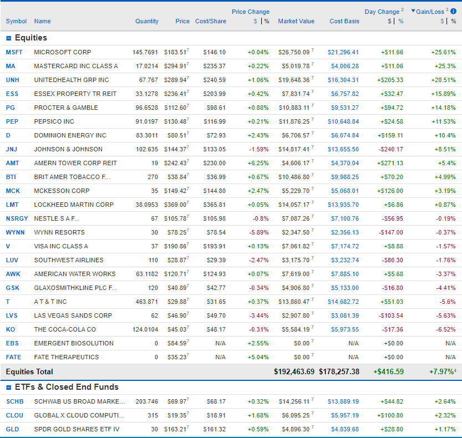This screenshot has width=462, height=438.
Task: Open the SCHB symbol link
Action: [15, 401]
